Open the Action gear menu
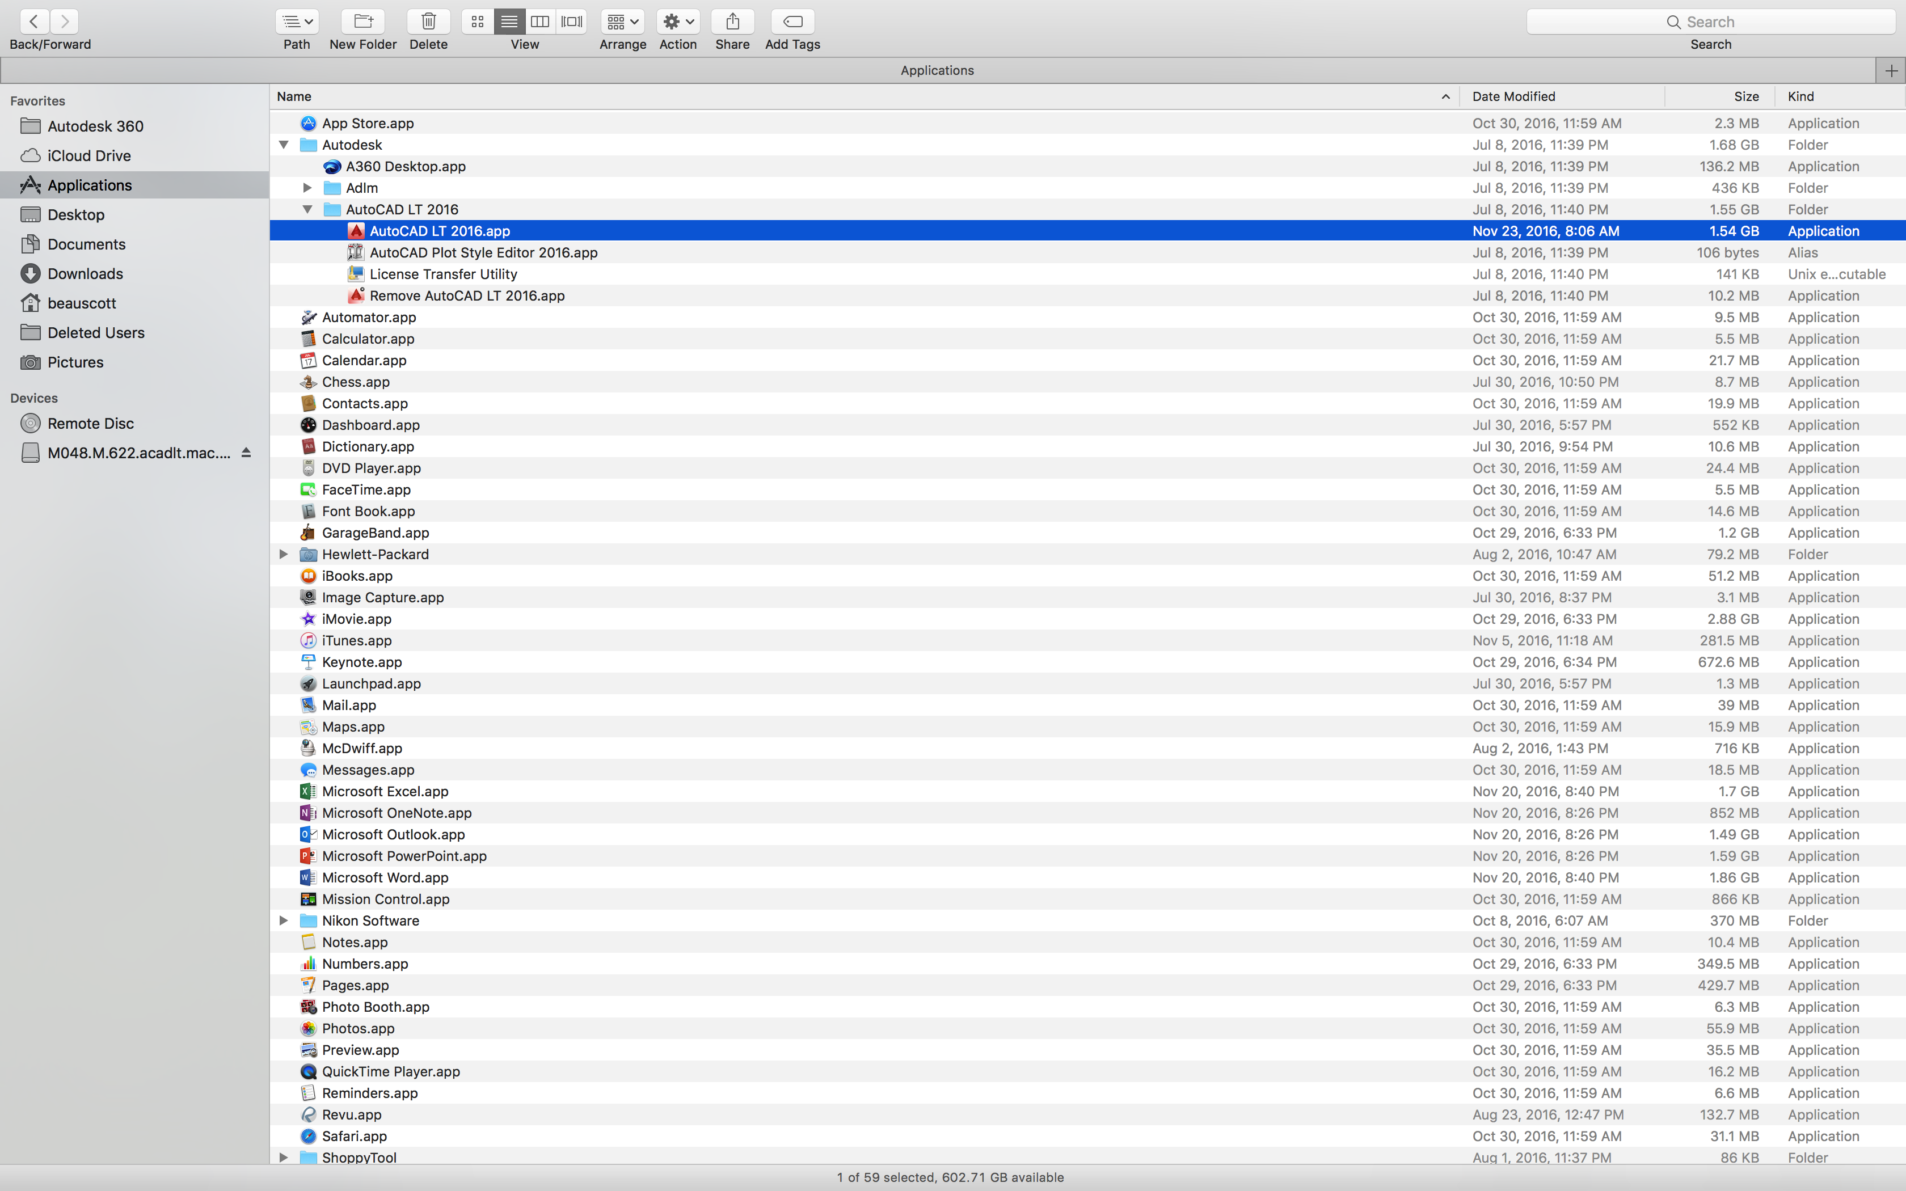 tap(678, 22)
